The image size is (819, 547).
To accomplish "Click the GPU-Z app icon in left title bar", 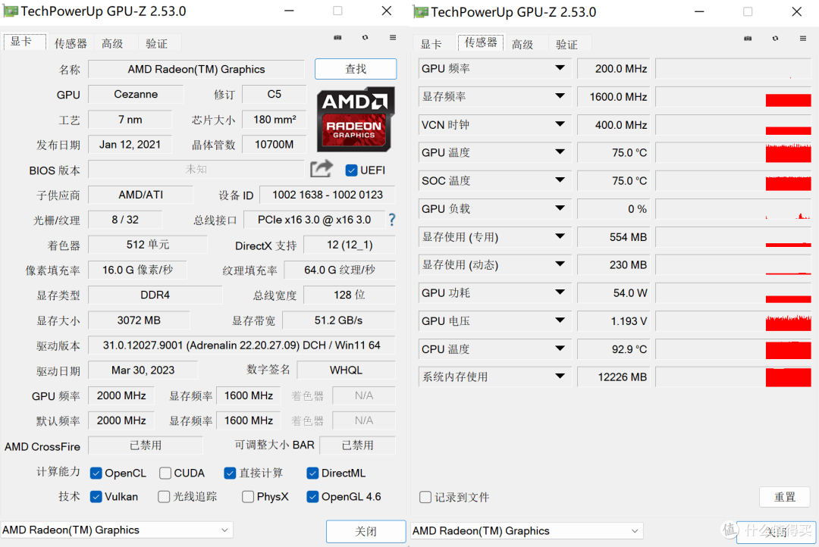I will point(10,11).
